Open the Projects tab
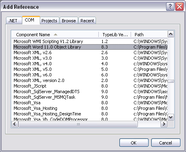 pyautogui.click(x=49, y=21)
